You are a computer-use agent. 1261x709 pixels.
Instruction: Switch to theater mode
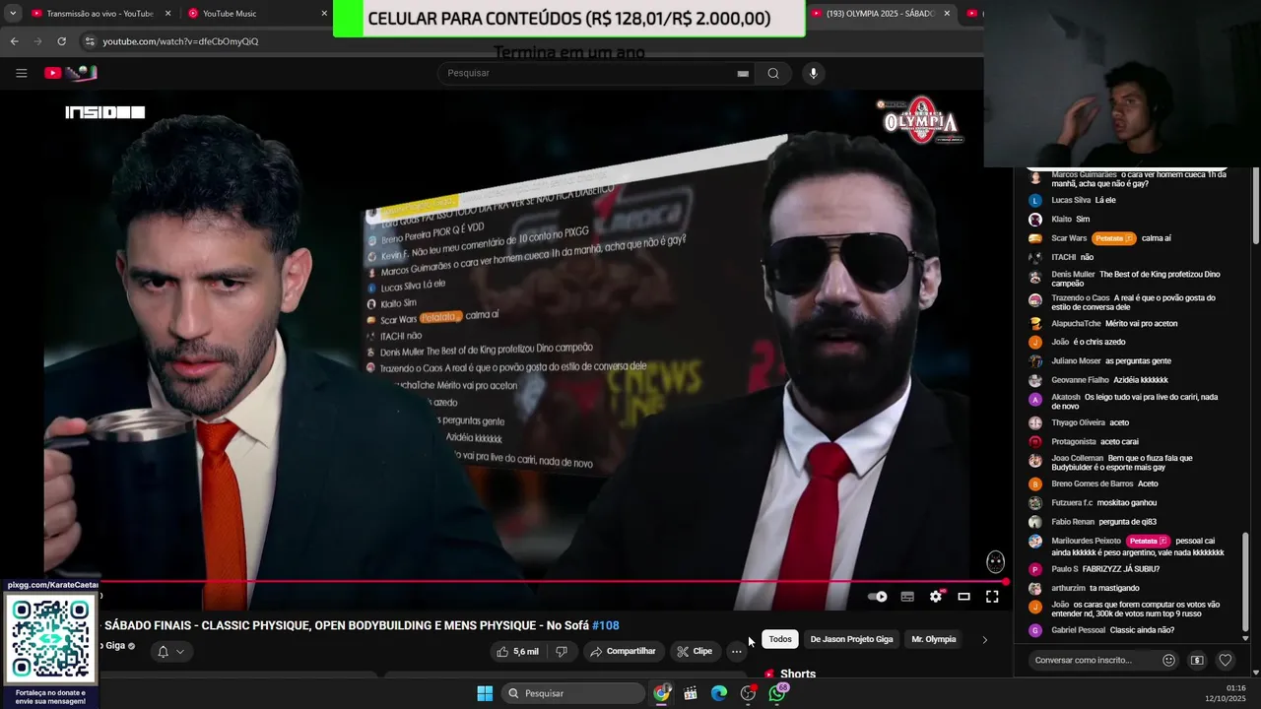tap(964, 596)
